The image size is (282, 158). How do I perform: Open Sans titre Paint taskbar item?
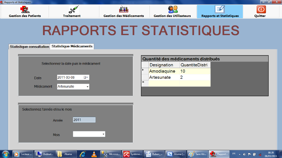pyautogui.click(x=197, y=154)
